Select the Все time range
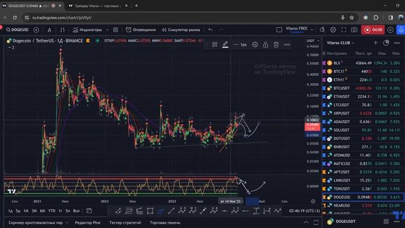 point(76,211)
